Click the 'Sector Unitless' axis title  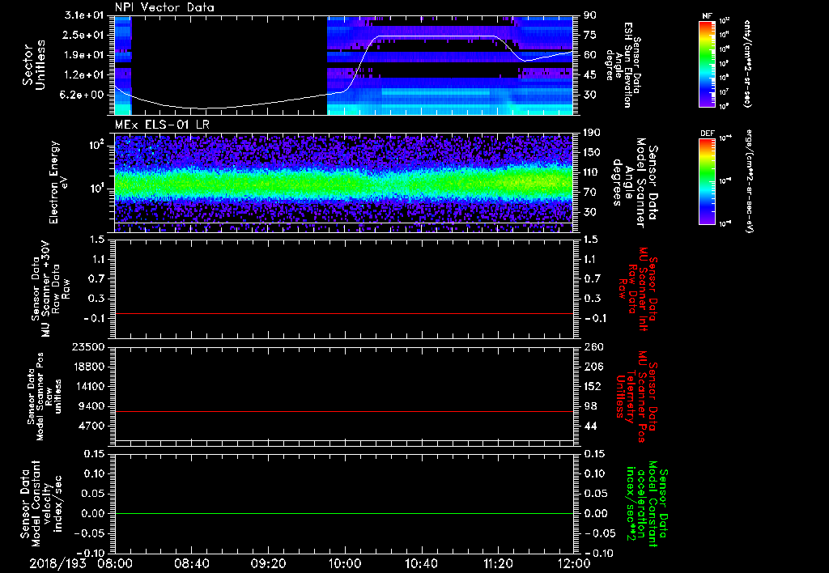click(34, 65)
